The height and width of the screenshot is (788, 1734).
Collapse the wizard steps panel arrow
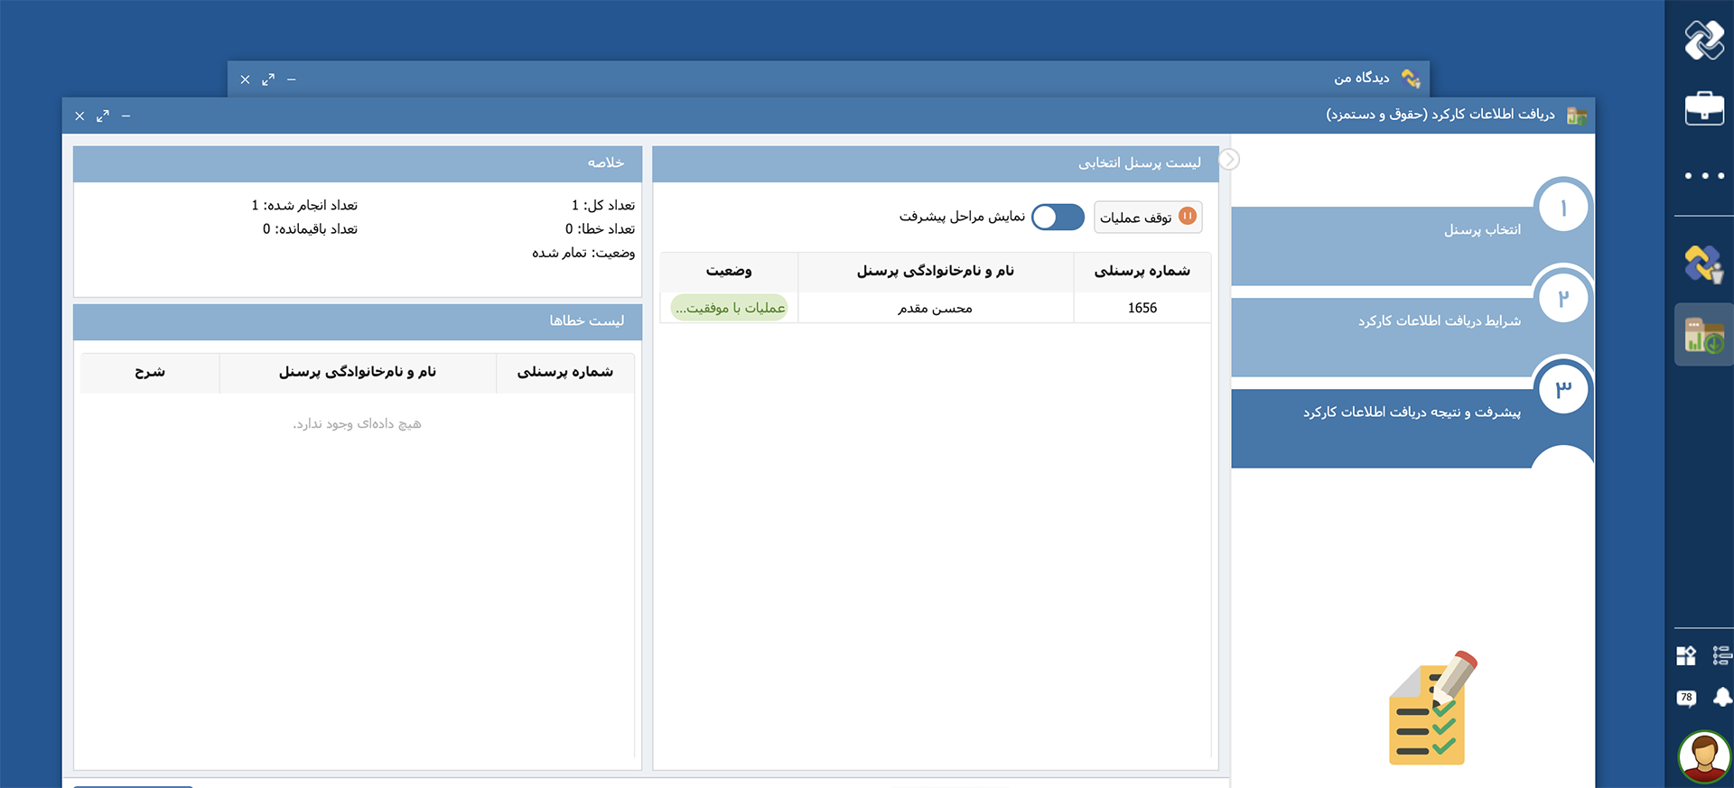(x=1228, y=160)
